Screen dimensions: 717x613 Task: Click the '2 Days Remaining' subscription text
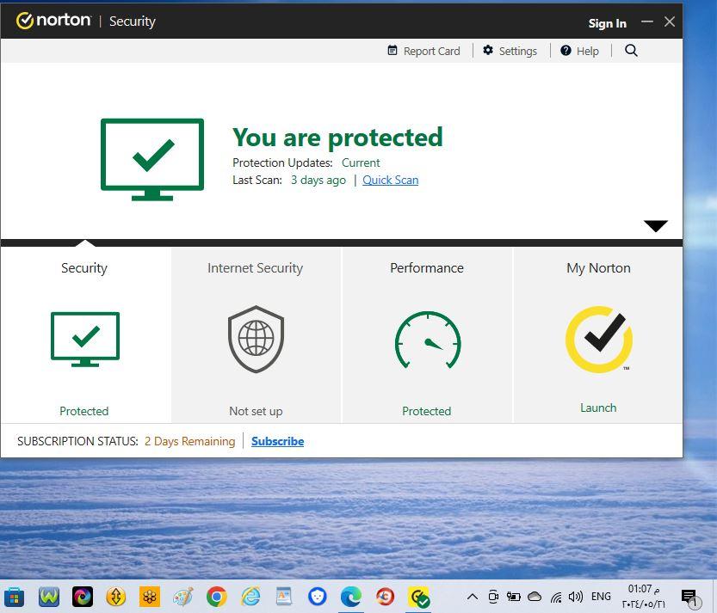click(x=189, y=441)
